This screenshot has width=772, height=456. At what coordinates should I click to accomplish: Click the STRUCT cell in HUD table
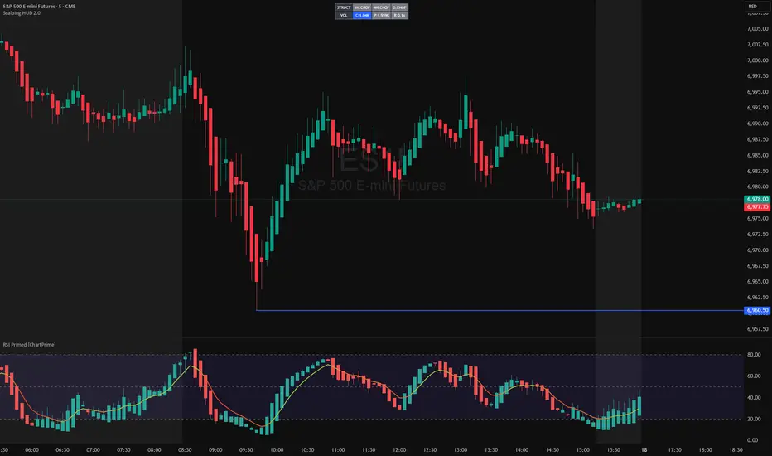(x=344, y=7)
